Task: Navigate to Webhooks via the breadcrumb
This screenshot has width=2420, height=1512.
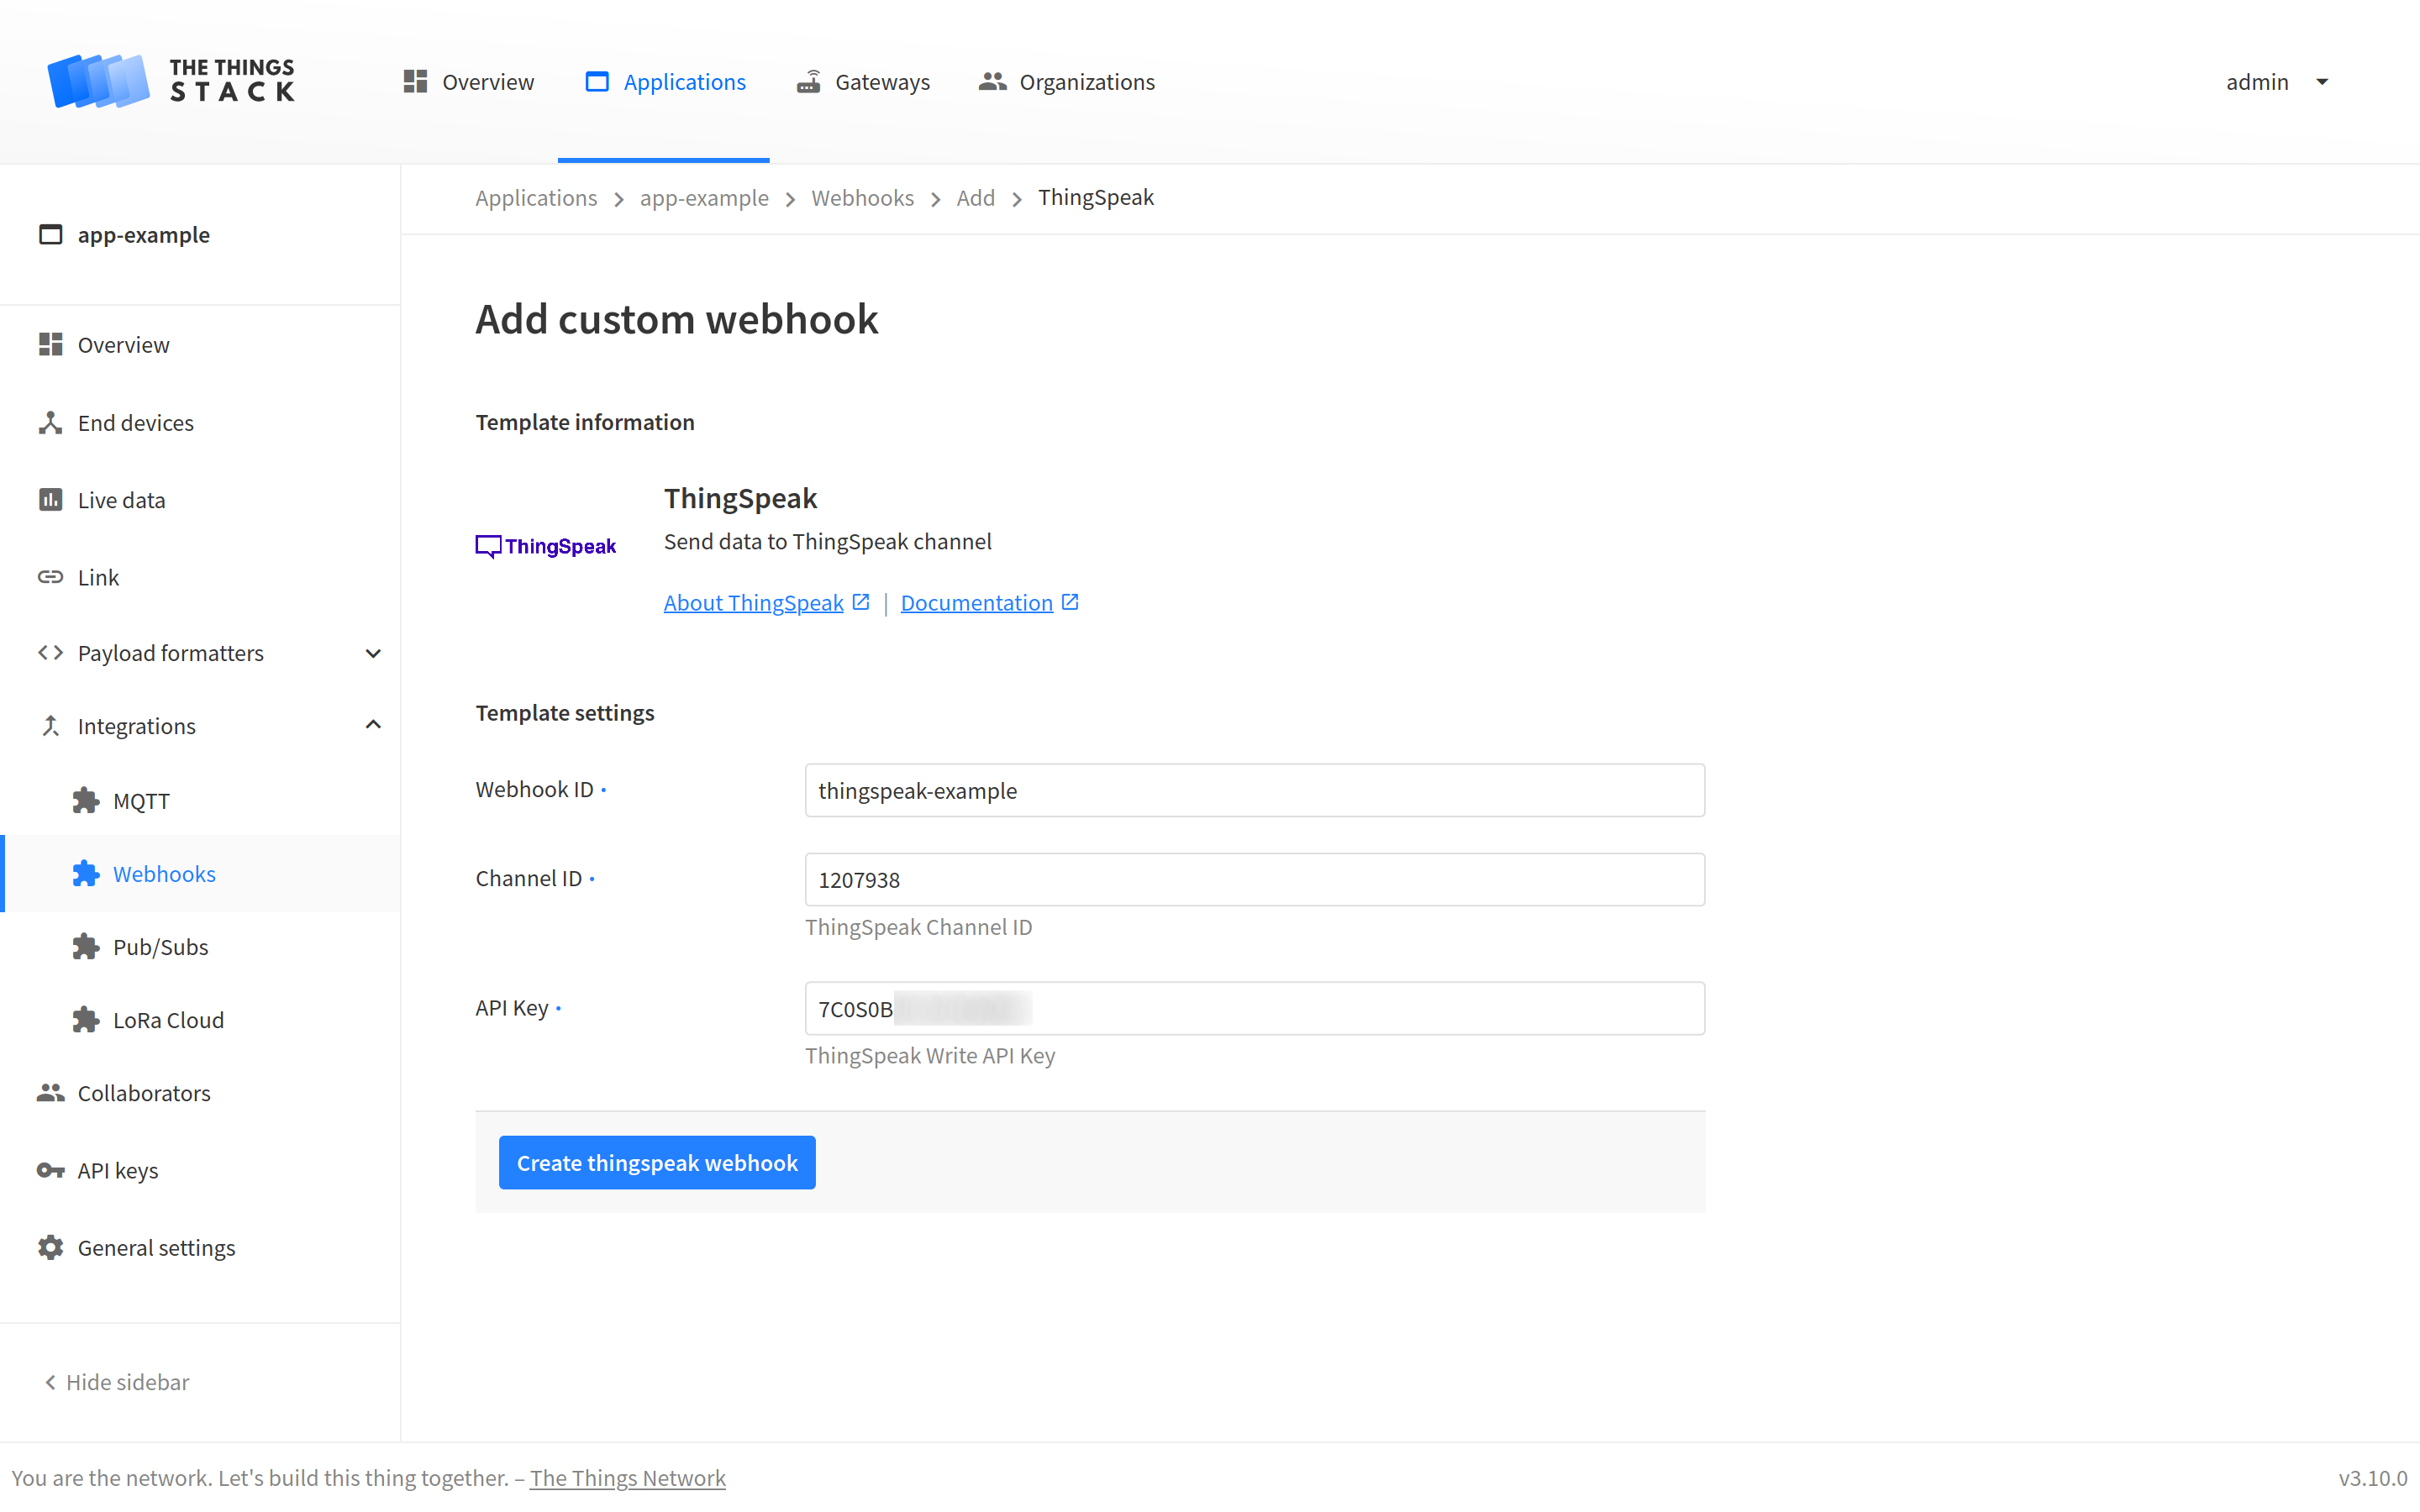Action: pyautogui.click(x=862, y=197)
